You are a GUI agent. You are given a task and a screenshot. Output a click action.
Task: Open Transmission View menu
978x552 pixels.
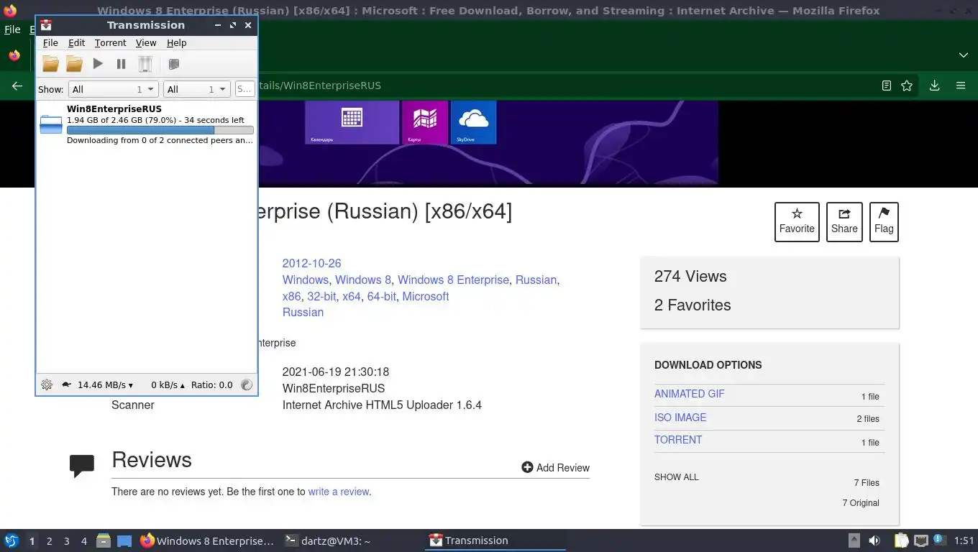(x=146, y=43)
